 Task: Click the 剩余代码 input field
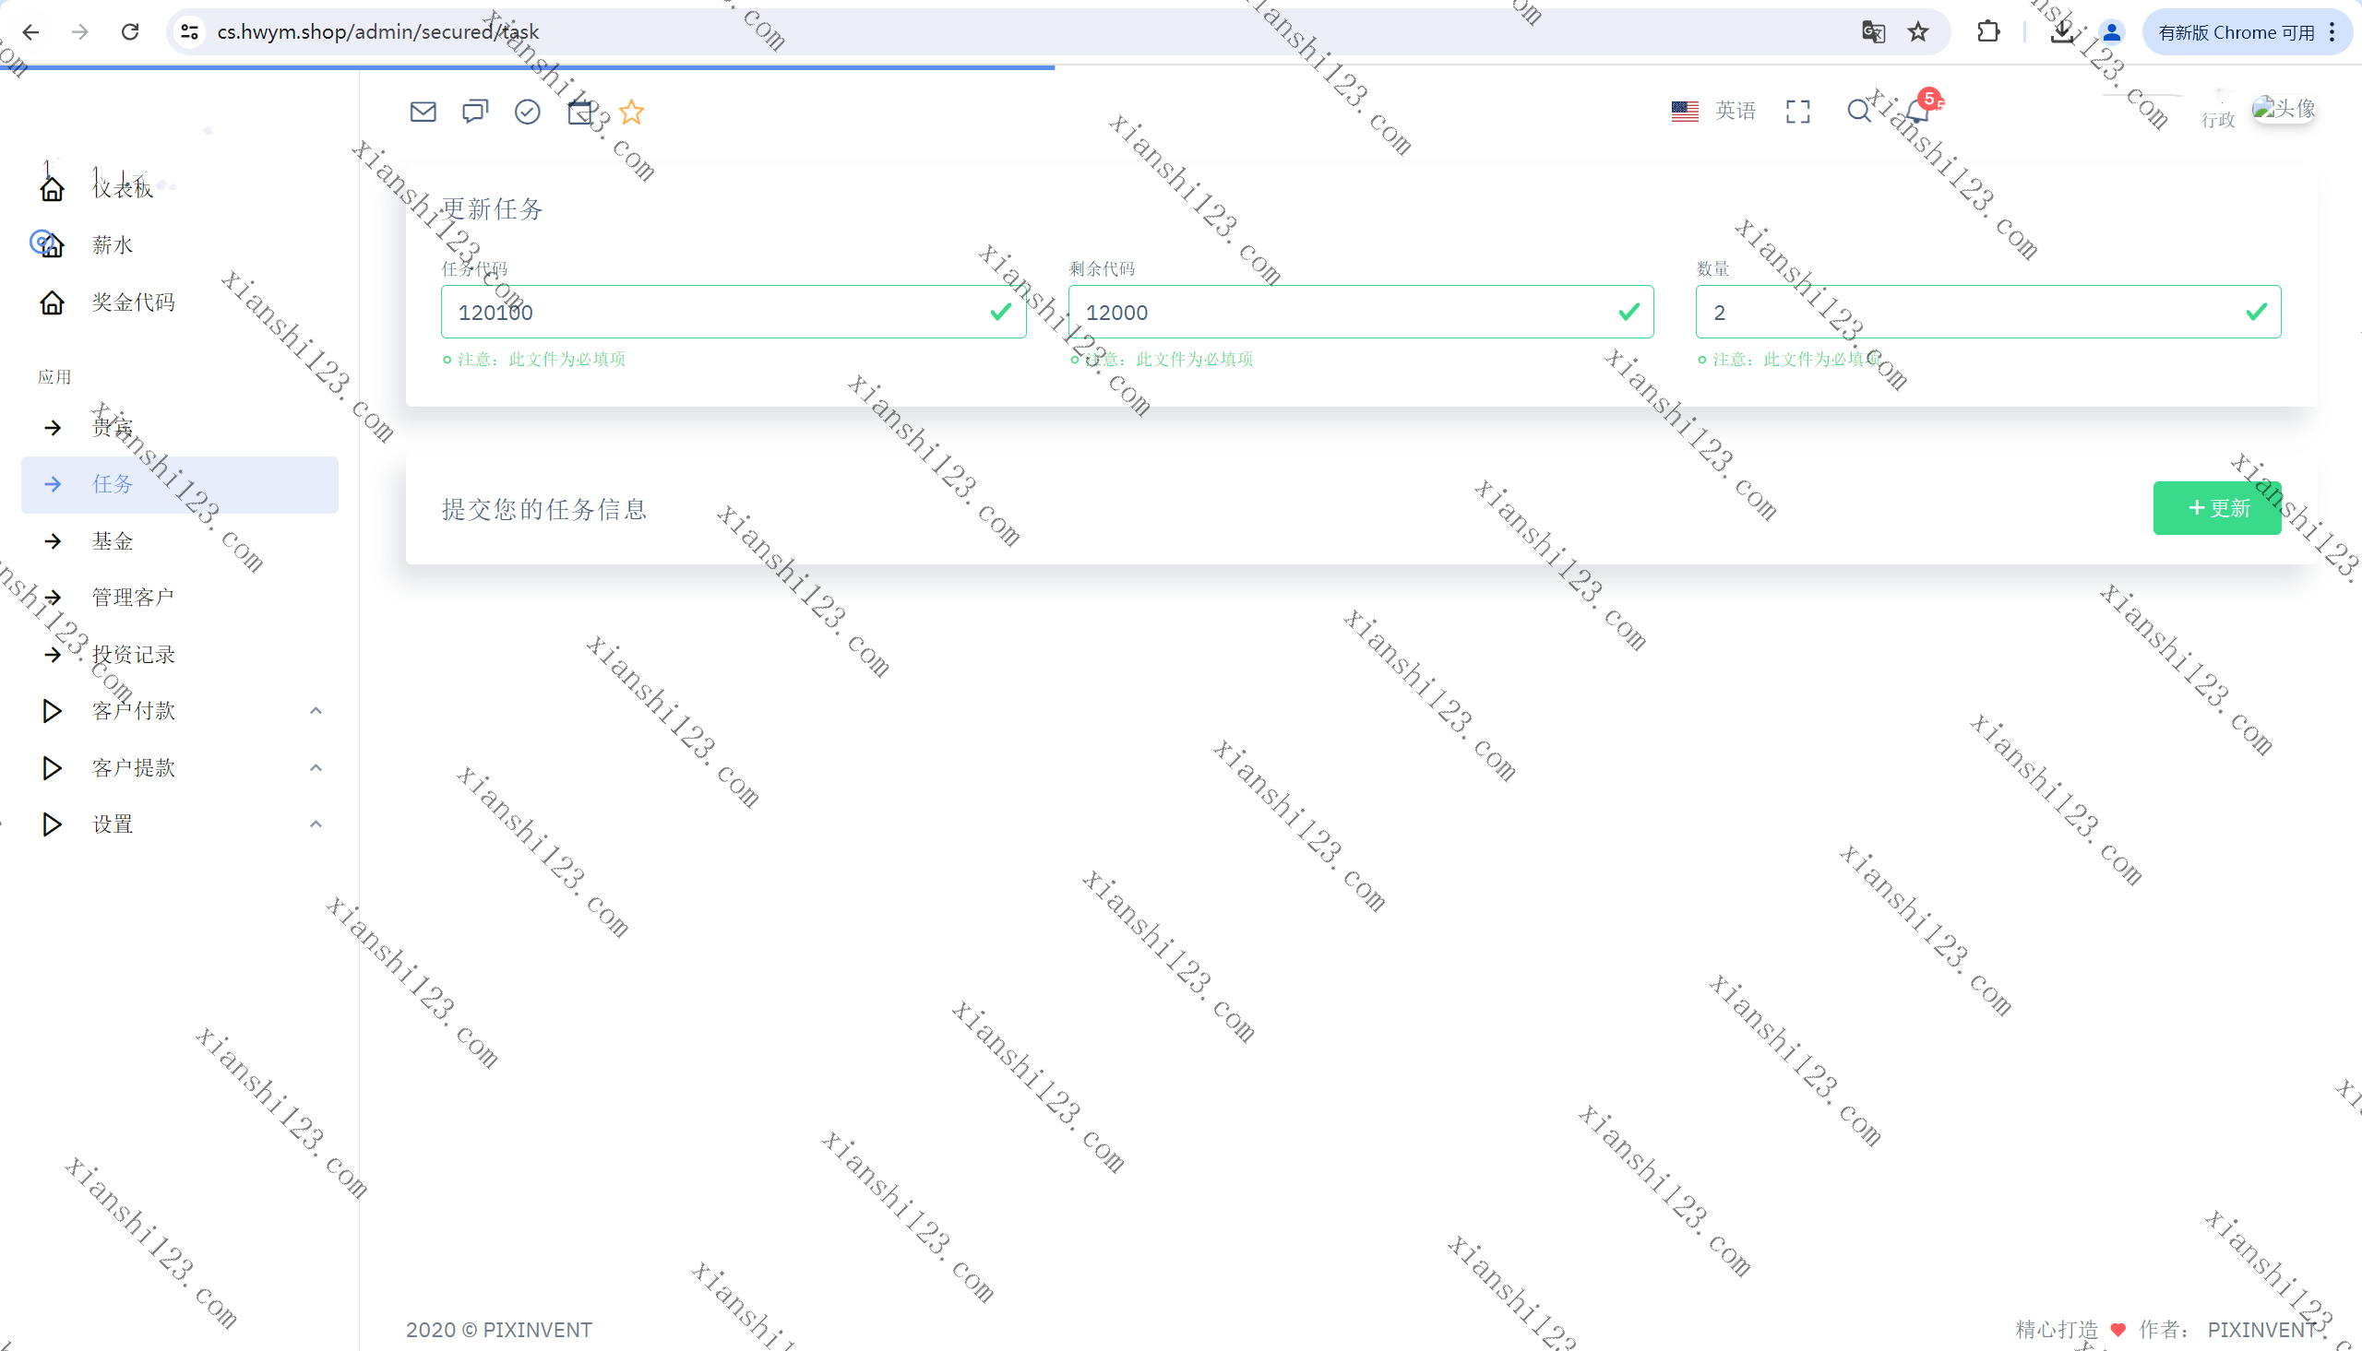1361,312
